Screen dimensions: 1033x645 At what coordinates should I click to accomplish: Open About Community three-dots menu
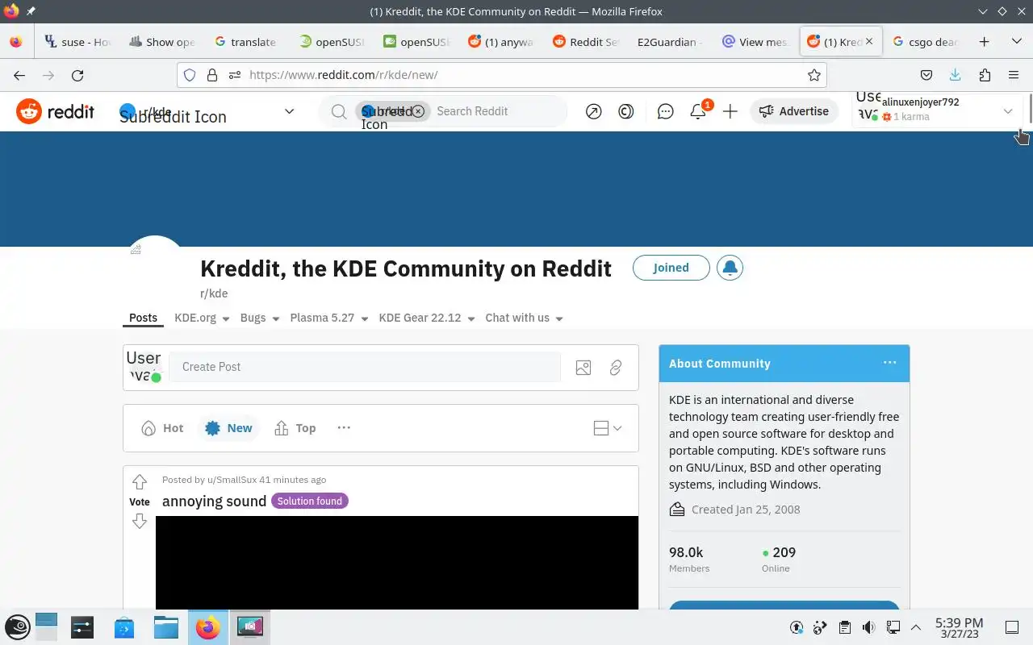coord(890,363)
